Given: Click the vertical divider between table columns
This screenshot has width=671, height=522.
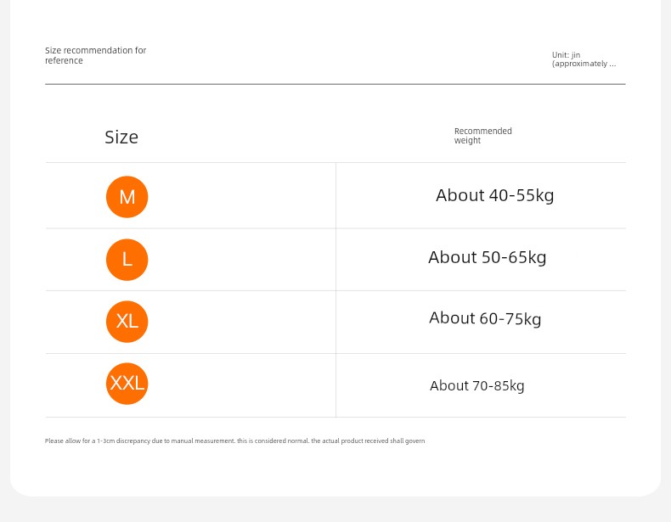Looking at the screenshot, I should [336, 289].
